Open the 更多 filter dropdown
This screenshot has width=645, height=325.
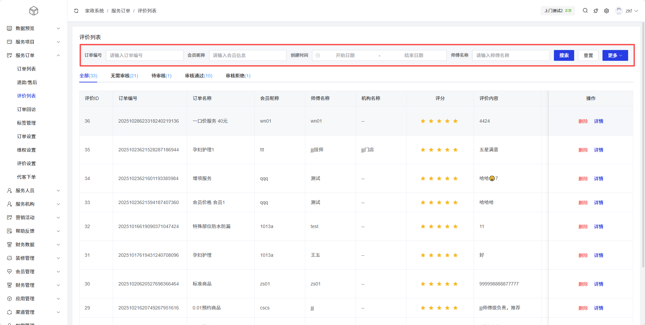click(x=615, y=55)
